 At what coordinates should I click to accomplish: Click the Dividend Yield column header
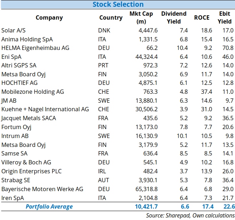pos(174,17)
